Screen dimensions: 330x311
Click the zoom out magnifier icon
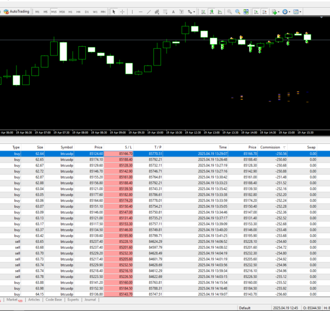pyautogui.click(x=237, y=11)
